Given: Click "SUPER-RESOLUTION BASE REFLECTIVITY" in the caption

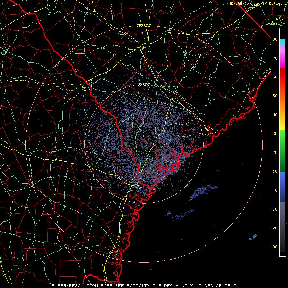Looking at the screenshot, I should [x=101, y=286].
